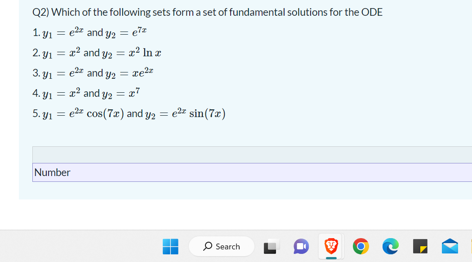This screenshot has width=472, height=262.
Task: Select the Q2 question heading text
Action: (207, 12)
